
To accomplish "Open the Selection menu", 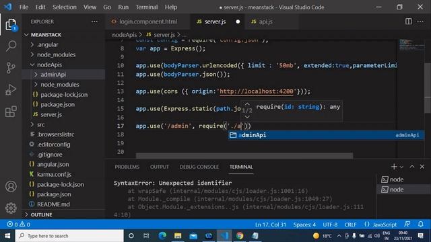I will (x=65, y=7).
